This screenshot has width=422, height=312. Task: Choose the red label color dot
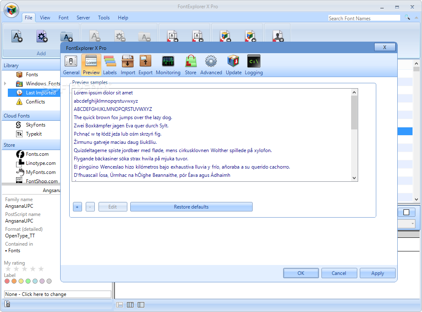coord(7,281)
